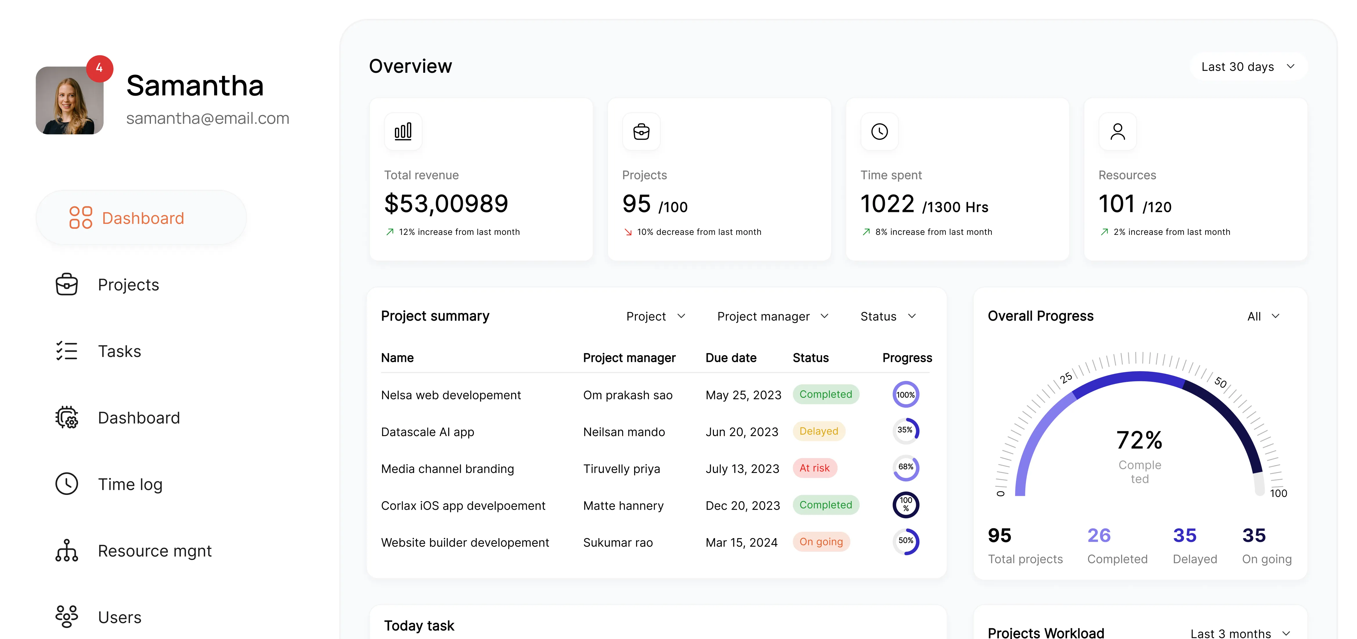Click the person icon on the Resources card
This screenshot has height=639, width=1357.
point(1117,132)
